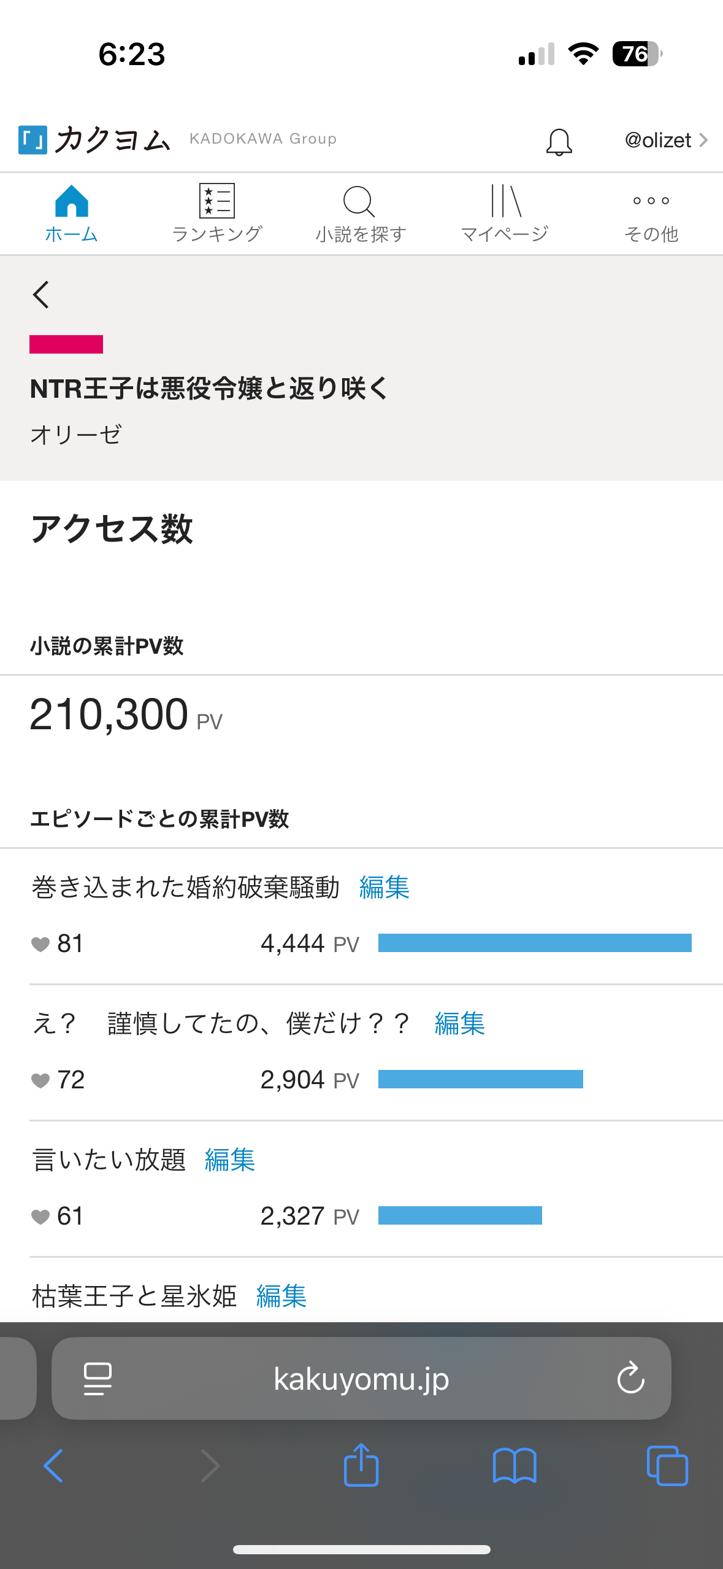Tap the notification bell icon

559,142
